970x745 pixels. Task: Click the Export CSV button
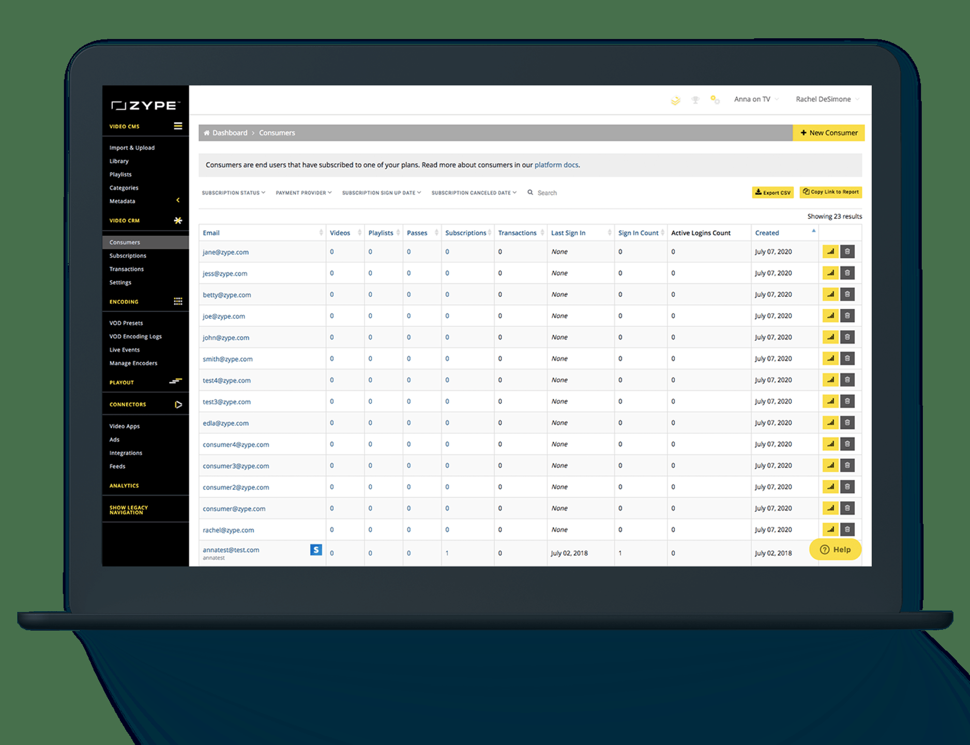click(772, 192)
